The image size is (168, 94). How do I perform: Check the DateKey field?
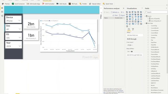148,38
